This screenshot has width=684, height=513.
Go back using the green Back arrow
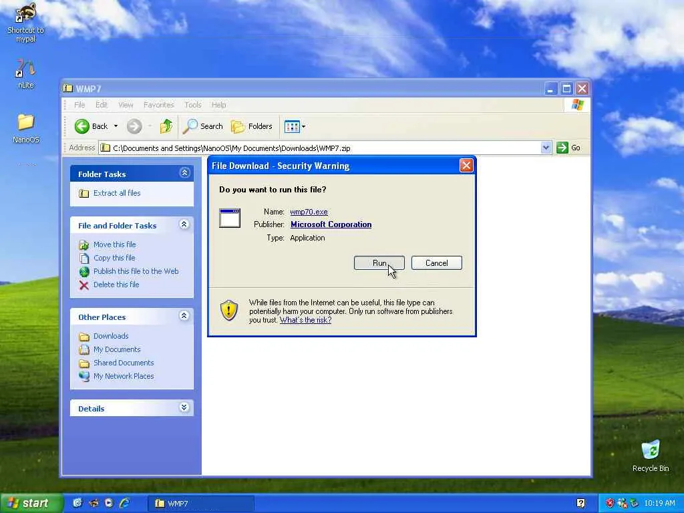pyautogui.click(x=81, y=126)
